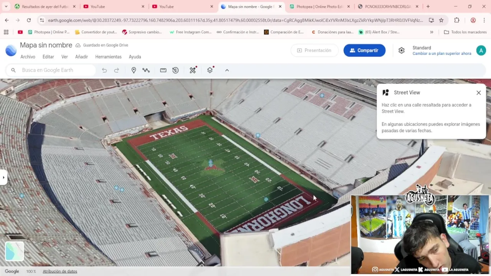This screenshot has height=276, width=491.
Task: Open Convertidor de yout... bookmark
Action: tap(96, 32)
